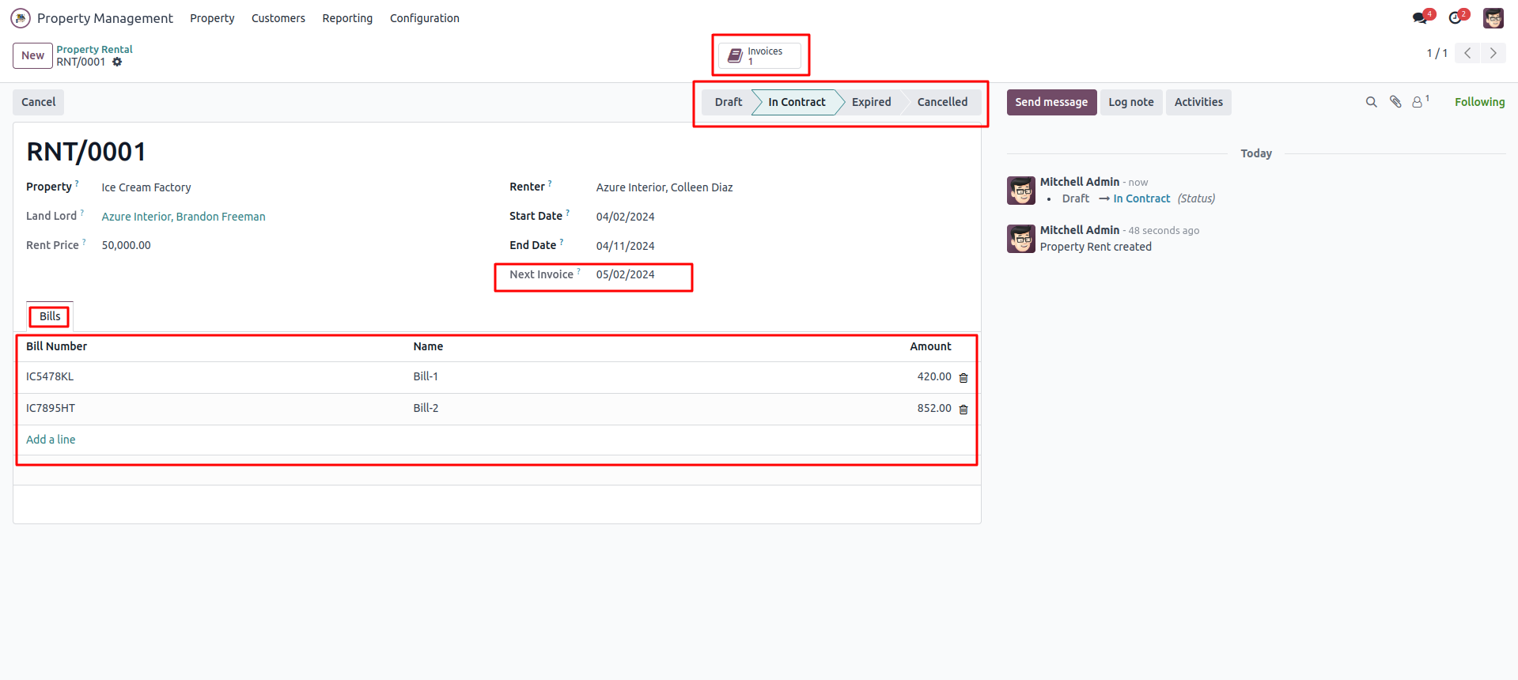Open the activities clock icon
1518x680 pixels.
1456,17
